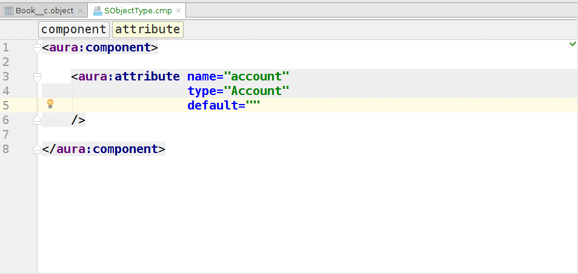This screenshot has width=578, height=274.
Task: Click the closing </aura:component> tag
Action: point(104,149)
